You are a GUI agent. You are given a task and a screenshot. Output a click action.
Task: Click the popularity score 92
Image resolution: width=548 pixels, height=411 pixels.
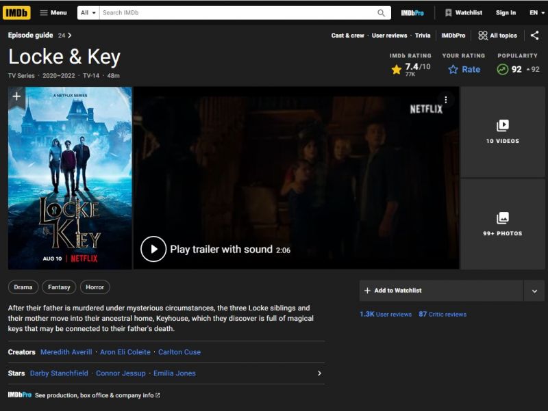click(x=517, y=70)
